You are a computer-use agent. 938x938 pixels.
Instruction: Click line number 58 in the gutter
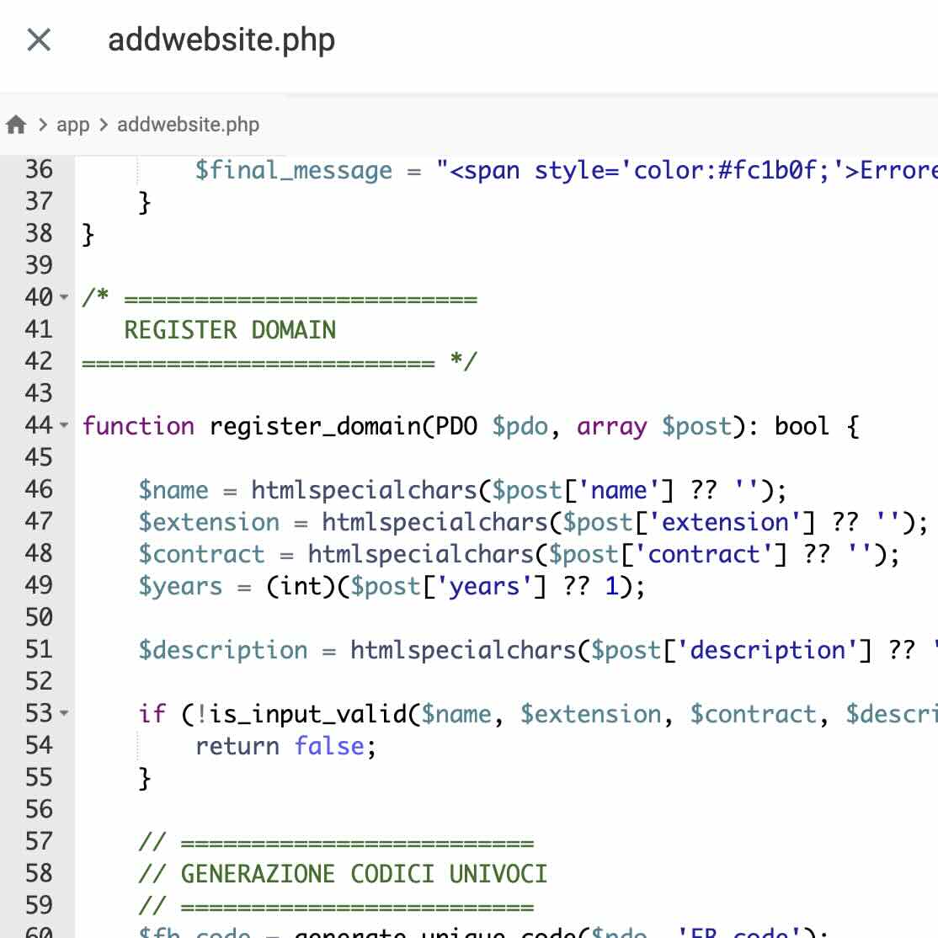39,873
